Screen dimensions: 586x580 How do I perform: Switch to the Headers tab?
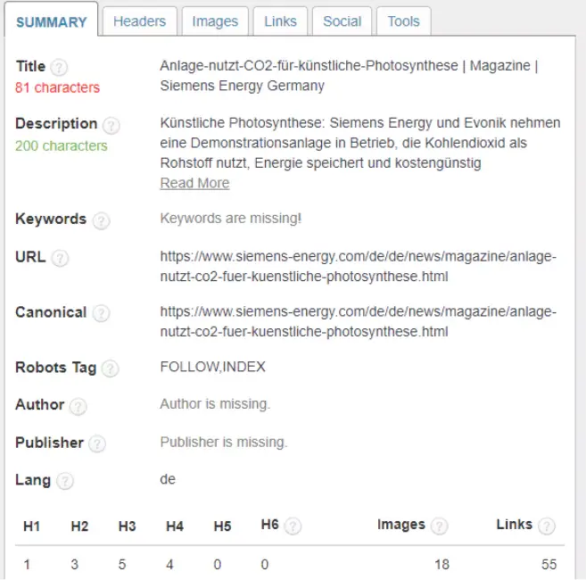(x=139, y=21)
